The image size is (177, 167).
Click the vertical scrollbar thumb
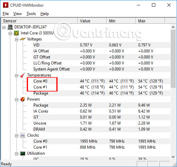[173, 58]
